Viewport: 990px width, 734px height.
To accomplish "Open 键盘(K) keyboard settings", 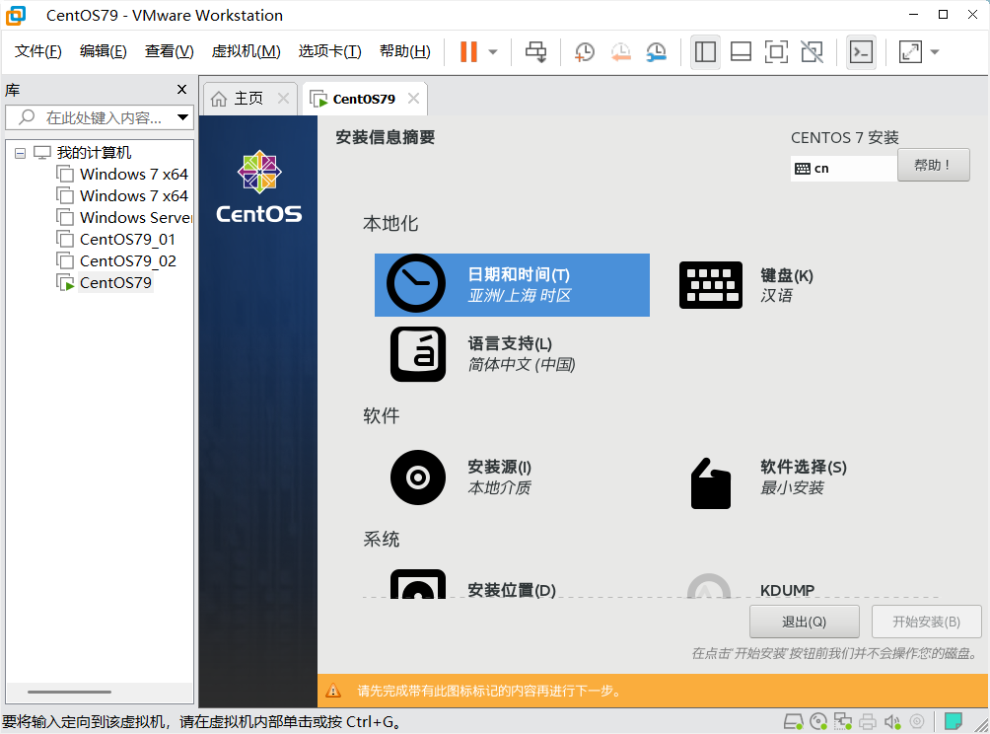I will (x=748, y=285).
